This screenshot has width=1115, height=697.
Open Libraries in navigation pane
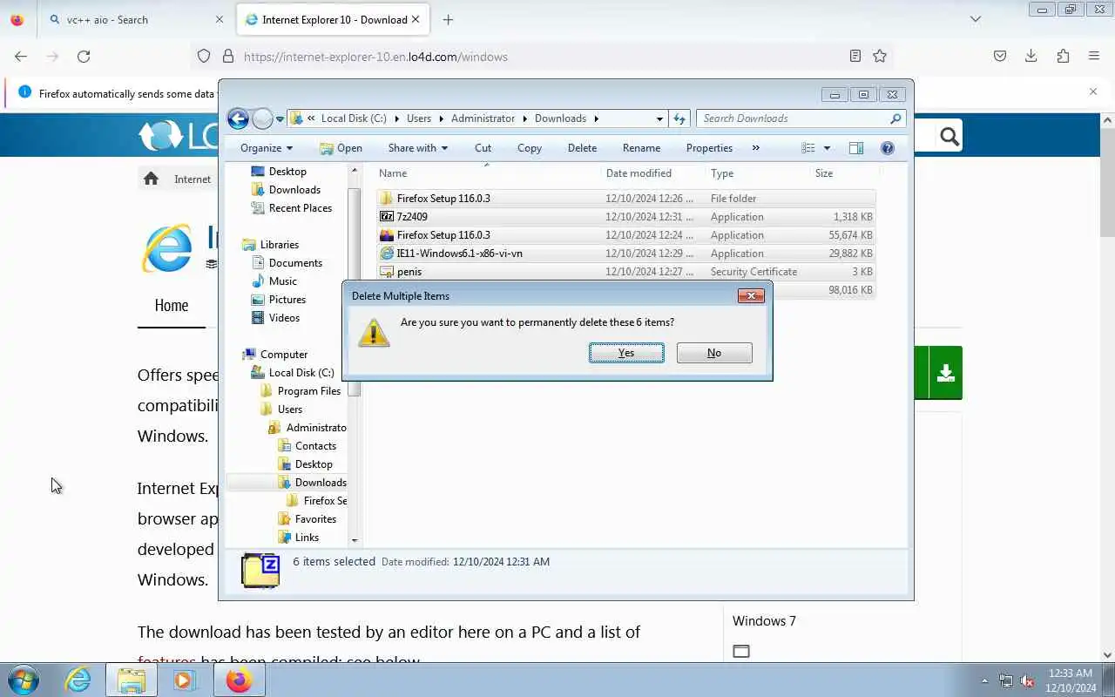click(280, 245)
